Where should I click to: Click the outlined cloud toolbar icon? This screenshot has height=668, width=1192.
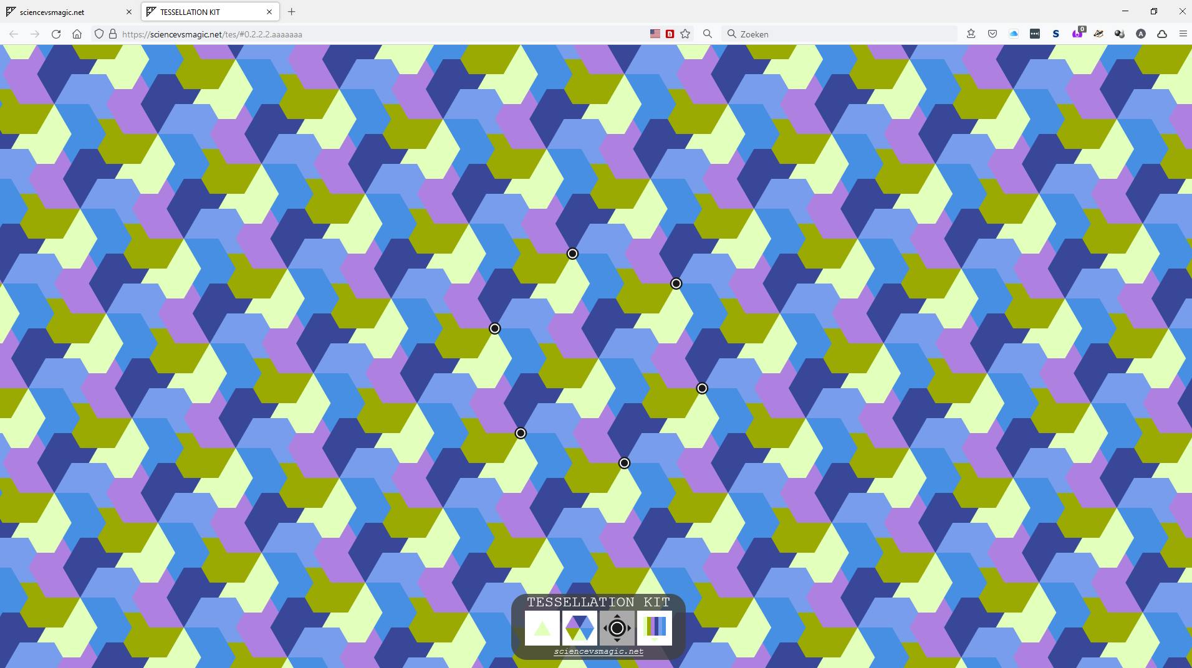1162,34
